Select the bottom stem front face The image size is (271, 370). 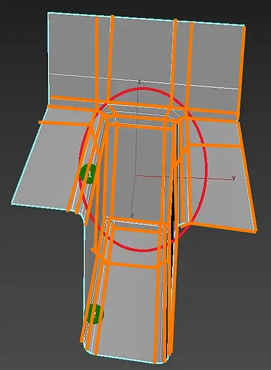pyautogui.click(x=129, y=311)
